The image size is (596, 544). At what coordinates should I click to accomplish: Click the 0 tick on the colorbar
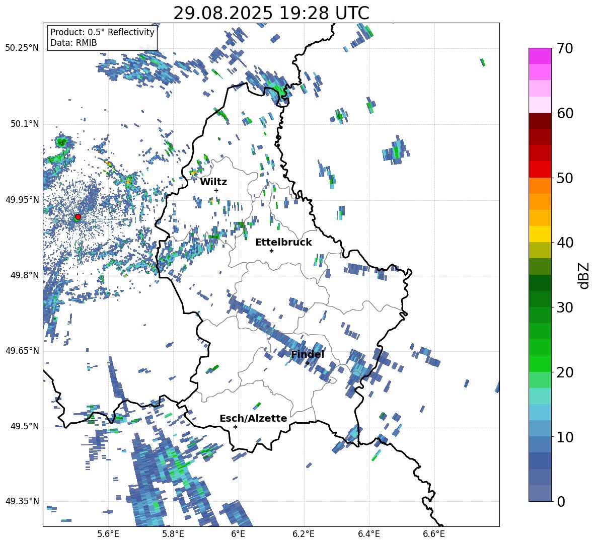tap(561, 501)
